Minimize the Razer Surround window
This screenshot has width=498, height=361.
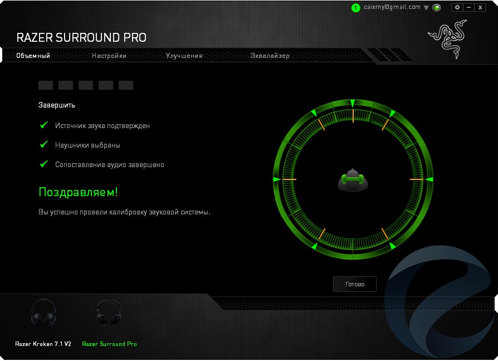point(468,7)
